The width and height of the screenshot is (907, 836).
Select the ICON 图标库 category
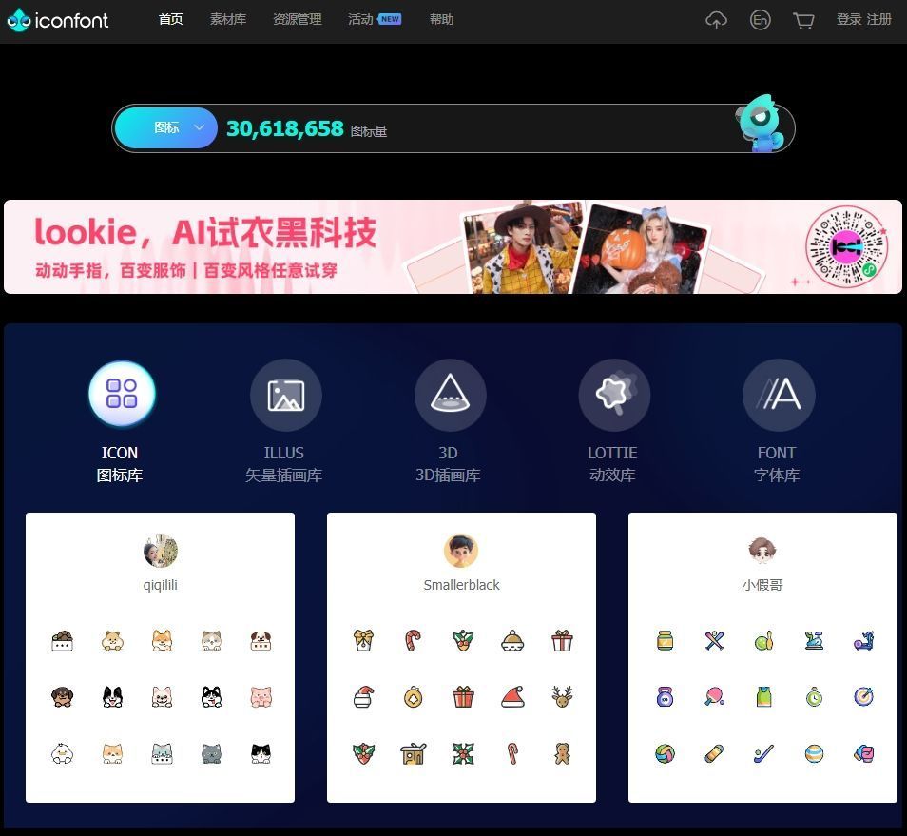(122, 421)
